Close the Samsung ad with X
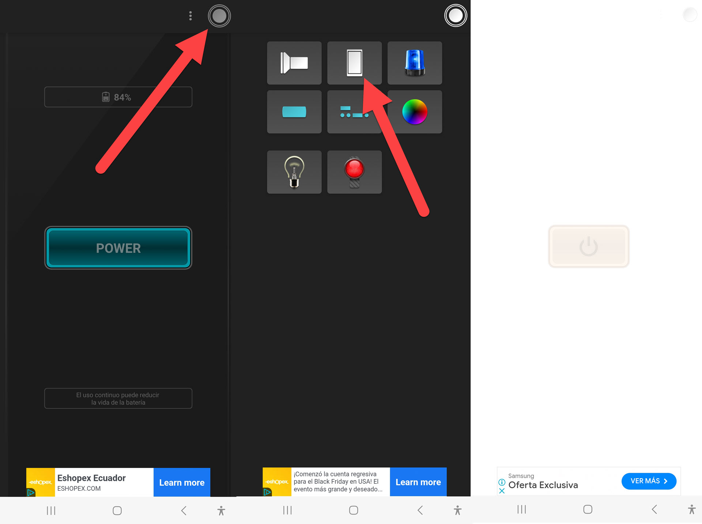702x524 pixels. point(502,491)
